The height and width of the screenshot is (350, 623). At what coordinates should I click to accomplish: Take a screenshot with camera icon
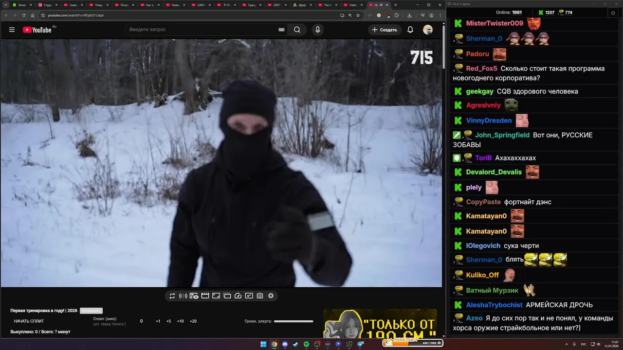260,296
